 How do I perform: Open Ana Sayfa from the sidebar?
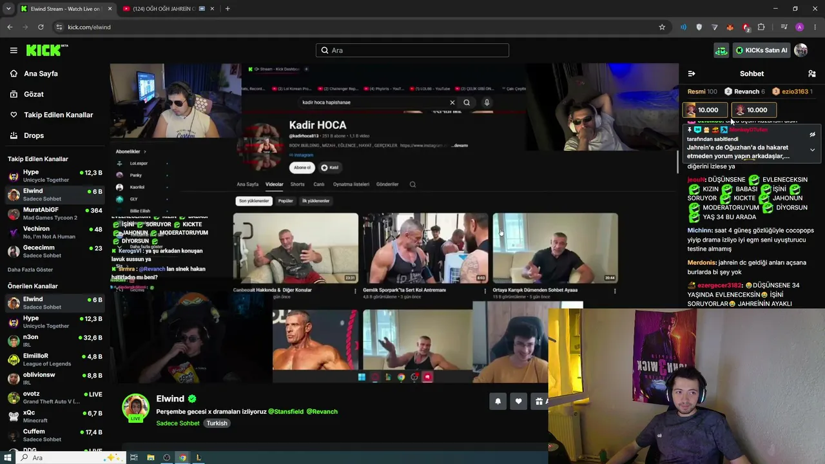point(41,73)
